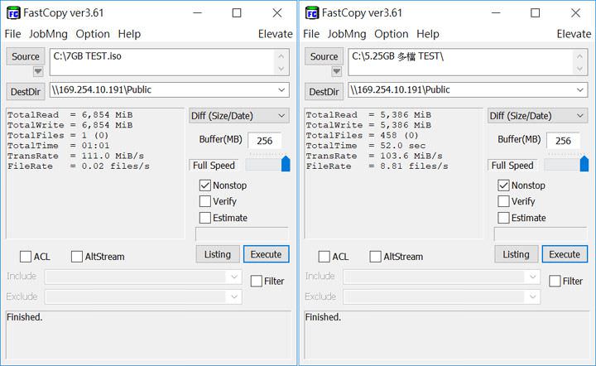Open Exclude dropdown in right window
The width and height of the screenshot is (596, 366).
pyautogui.click(x=532, y=296)
